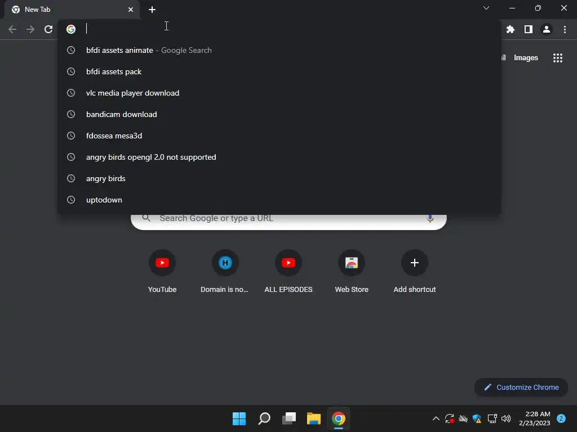Open the clock showing 2:28 AM

[535, 418]
